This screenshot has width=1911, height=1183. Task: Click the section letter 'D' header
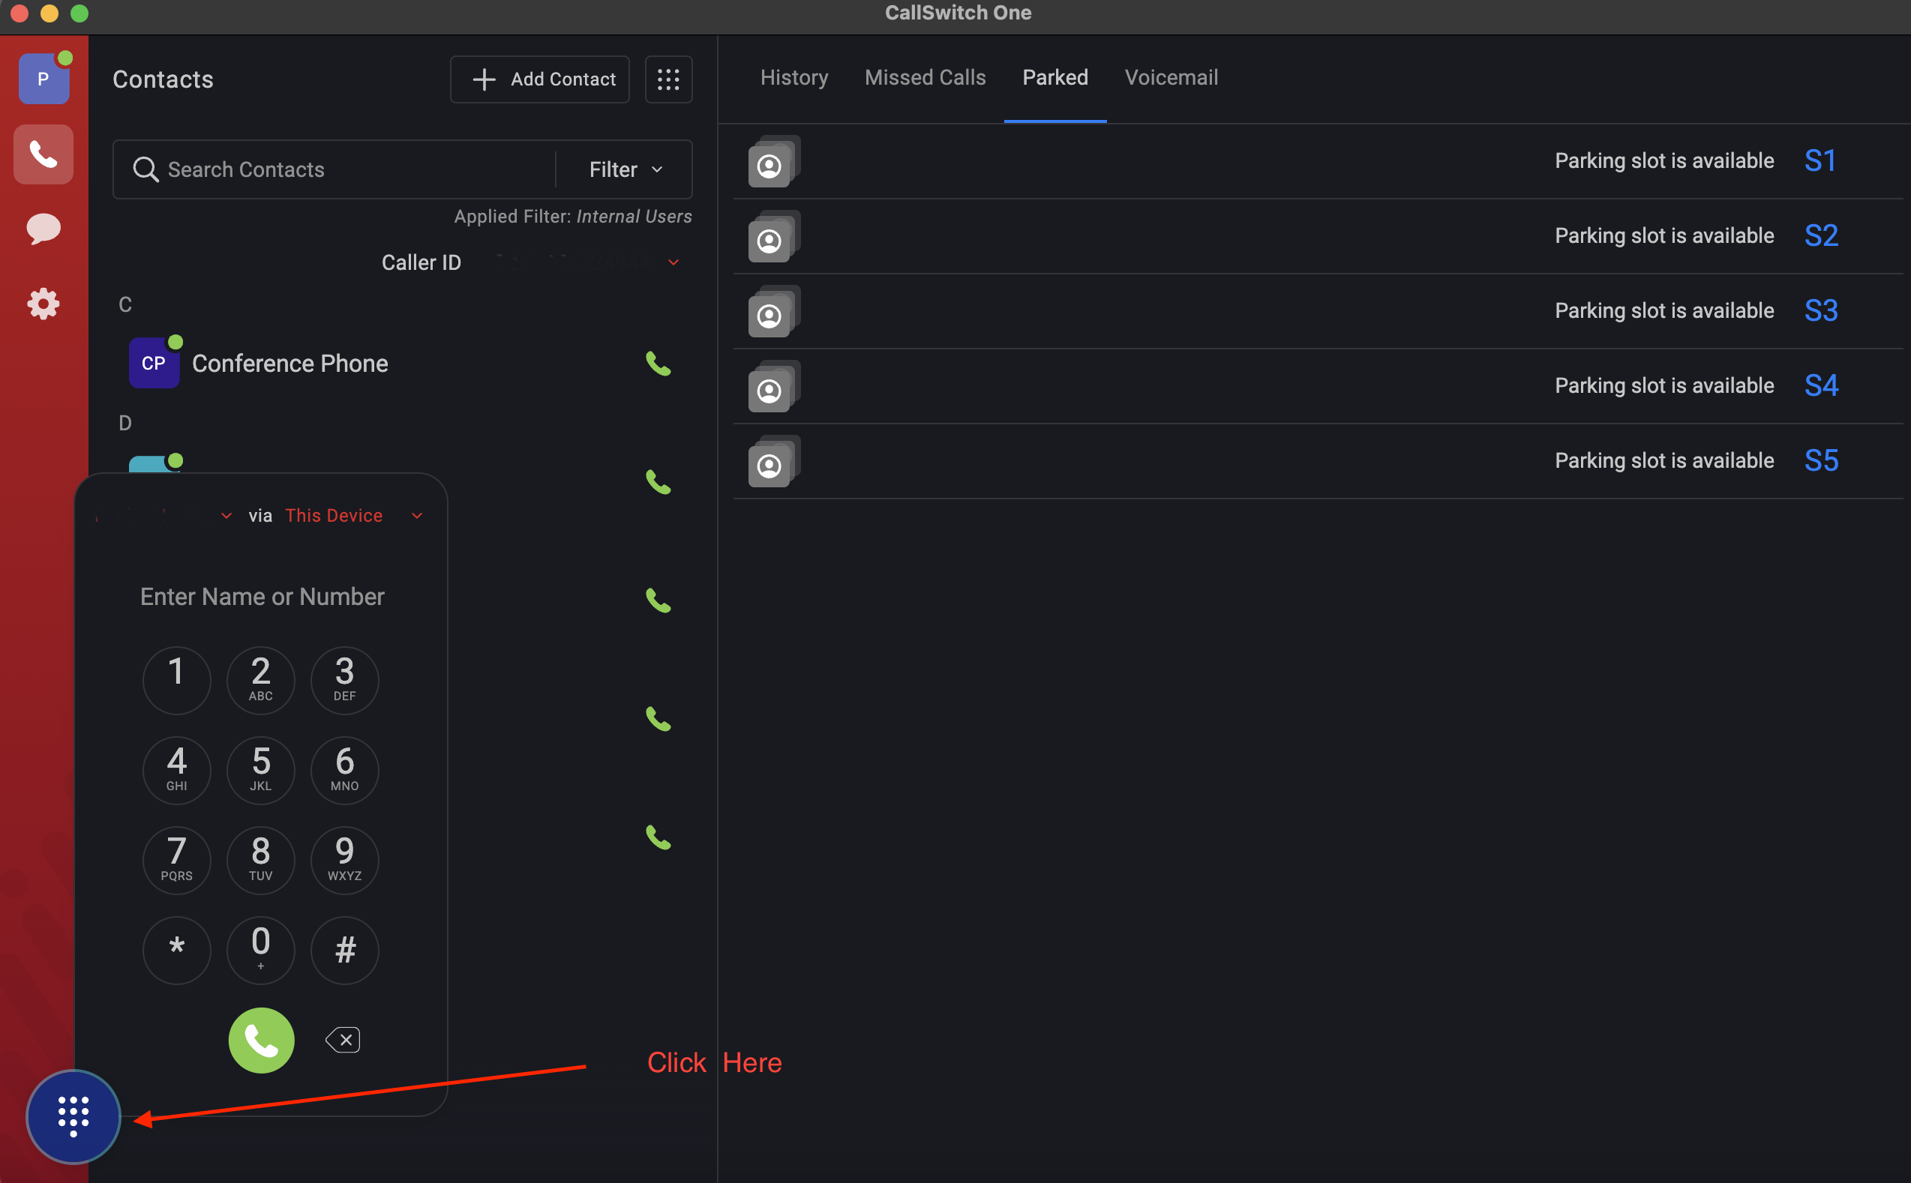coord(125,424)
